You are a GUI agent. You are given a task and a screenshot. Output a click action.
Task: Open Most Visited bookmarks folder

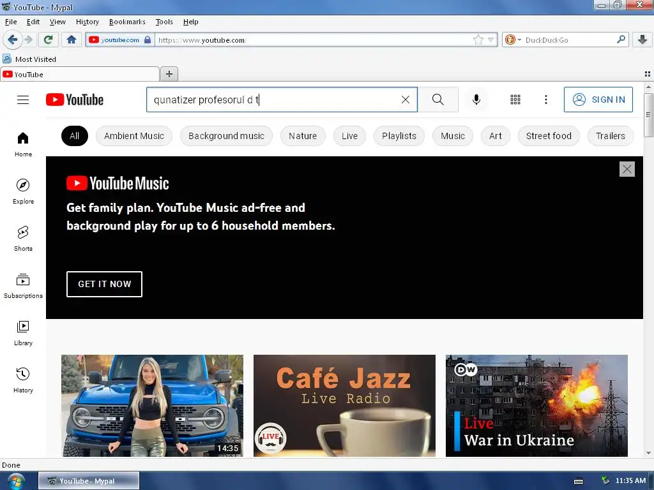29,59
